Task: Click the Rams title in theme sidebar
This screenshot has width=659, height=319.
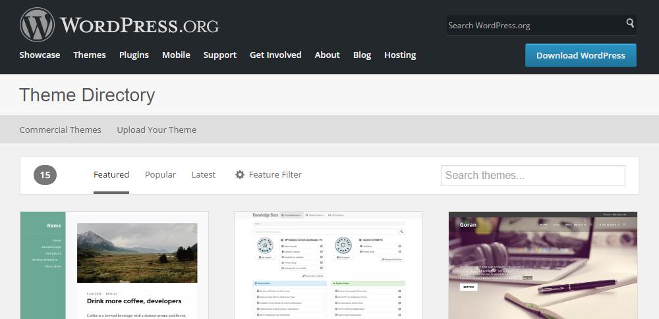Action: click(x=54, y=226)
